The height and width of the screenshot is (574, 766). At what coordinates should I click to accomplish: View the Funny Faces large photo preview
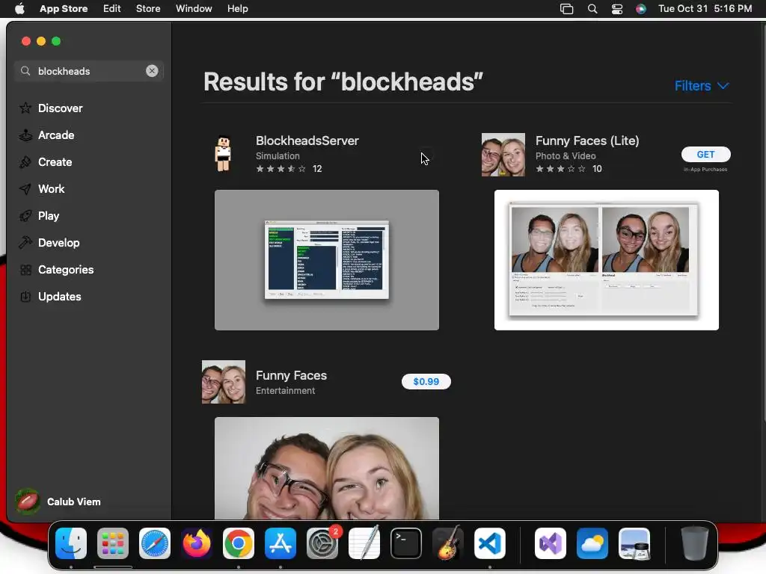point(327,468)
